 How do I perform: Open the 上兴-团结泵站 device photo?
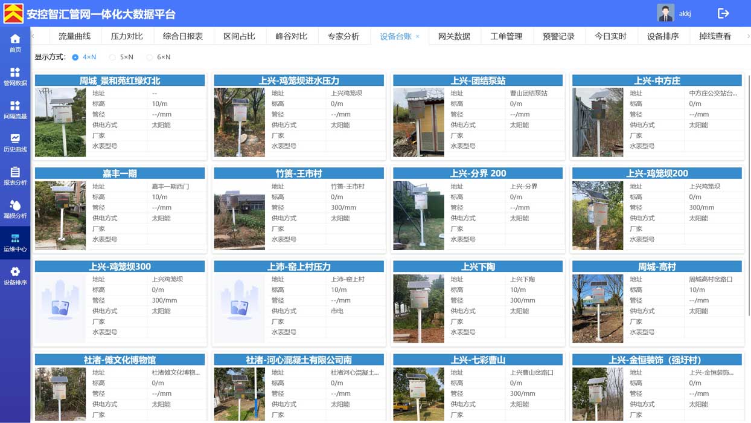click(418, 123)
